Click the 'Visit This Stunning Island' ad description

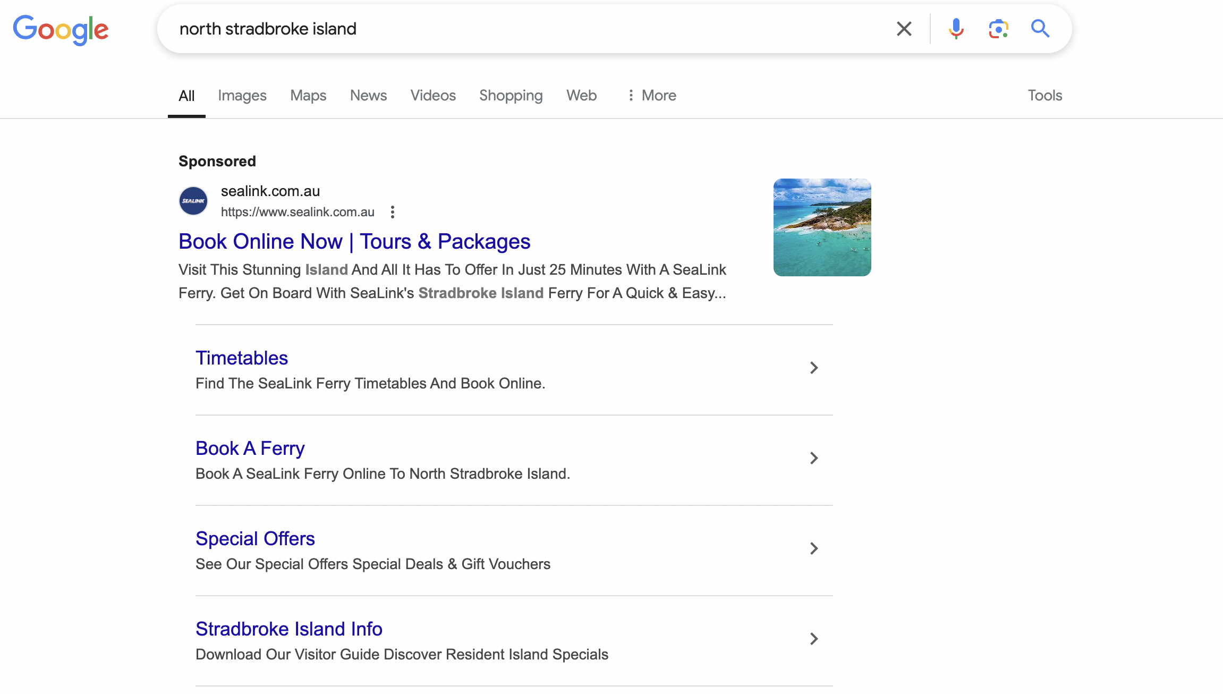tap(453, 282)
